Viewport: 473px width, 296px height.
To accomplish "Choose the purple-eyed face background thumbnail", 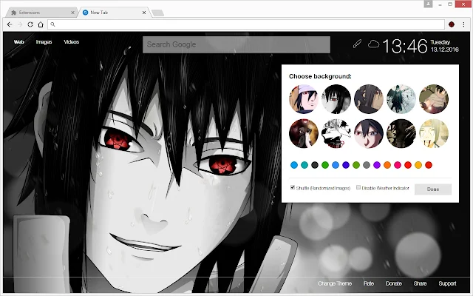I will pyautogui.click(x=369, y=133).
